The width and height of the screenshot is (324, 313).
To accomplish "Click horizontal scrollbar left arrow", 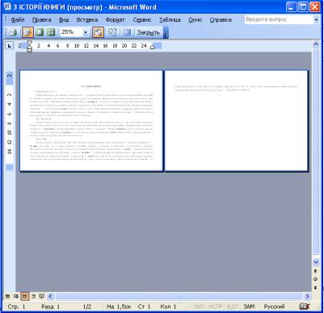I will tap(50, 296).
